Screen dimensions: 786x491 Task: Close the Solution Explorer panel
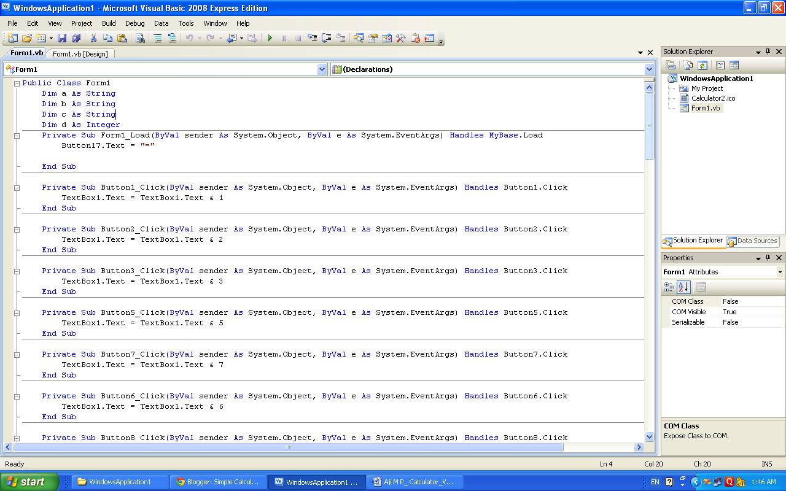click(x=778, y=52)
